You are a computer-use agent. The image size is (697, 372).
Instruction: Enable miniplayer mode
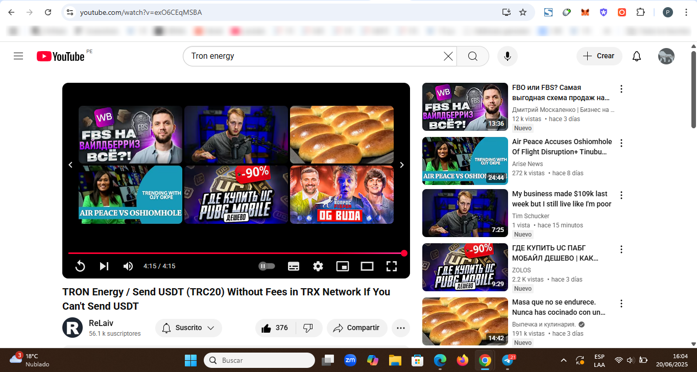tap(343, 266)
